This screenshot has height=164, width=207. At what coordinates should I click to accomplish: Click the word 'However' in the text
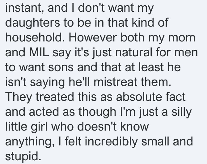93,37
